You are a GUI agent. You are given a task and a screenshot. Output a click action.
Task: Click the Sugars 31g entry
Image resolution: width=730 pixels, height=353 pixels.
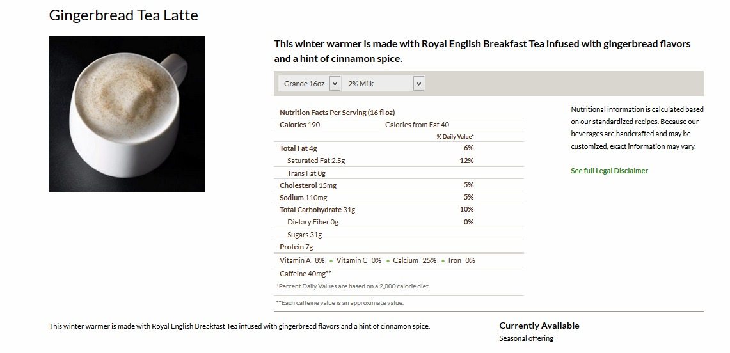pyautogui.click(x=305, y=235)
